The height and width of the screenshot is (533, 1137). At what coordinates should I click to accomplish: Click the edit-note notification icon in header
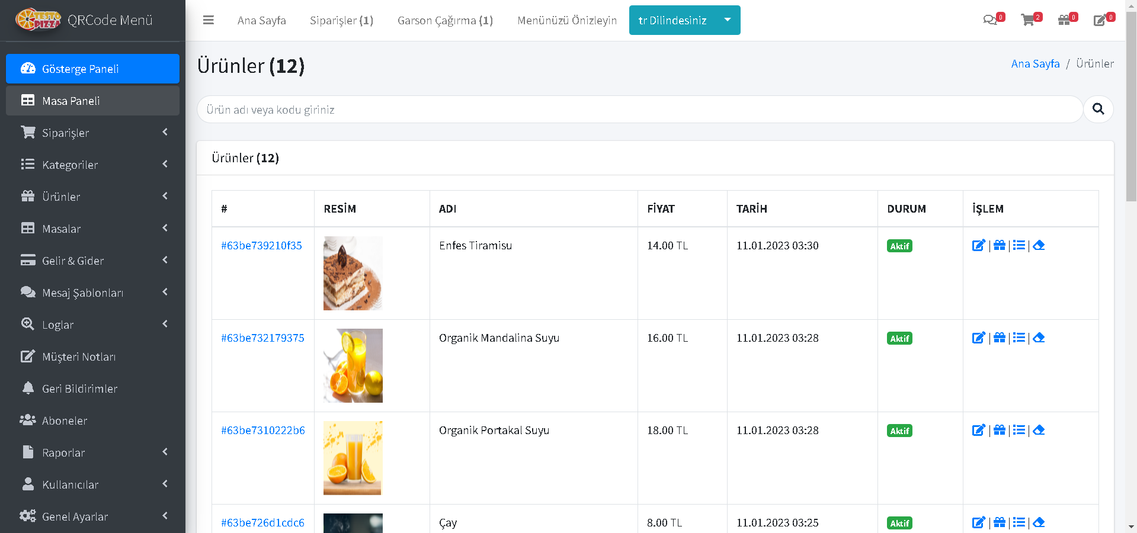(x=1100, y=20)
